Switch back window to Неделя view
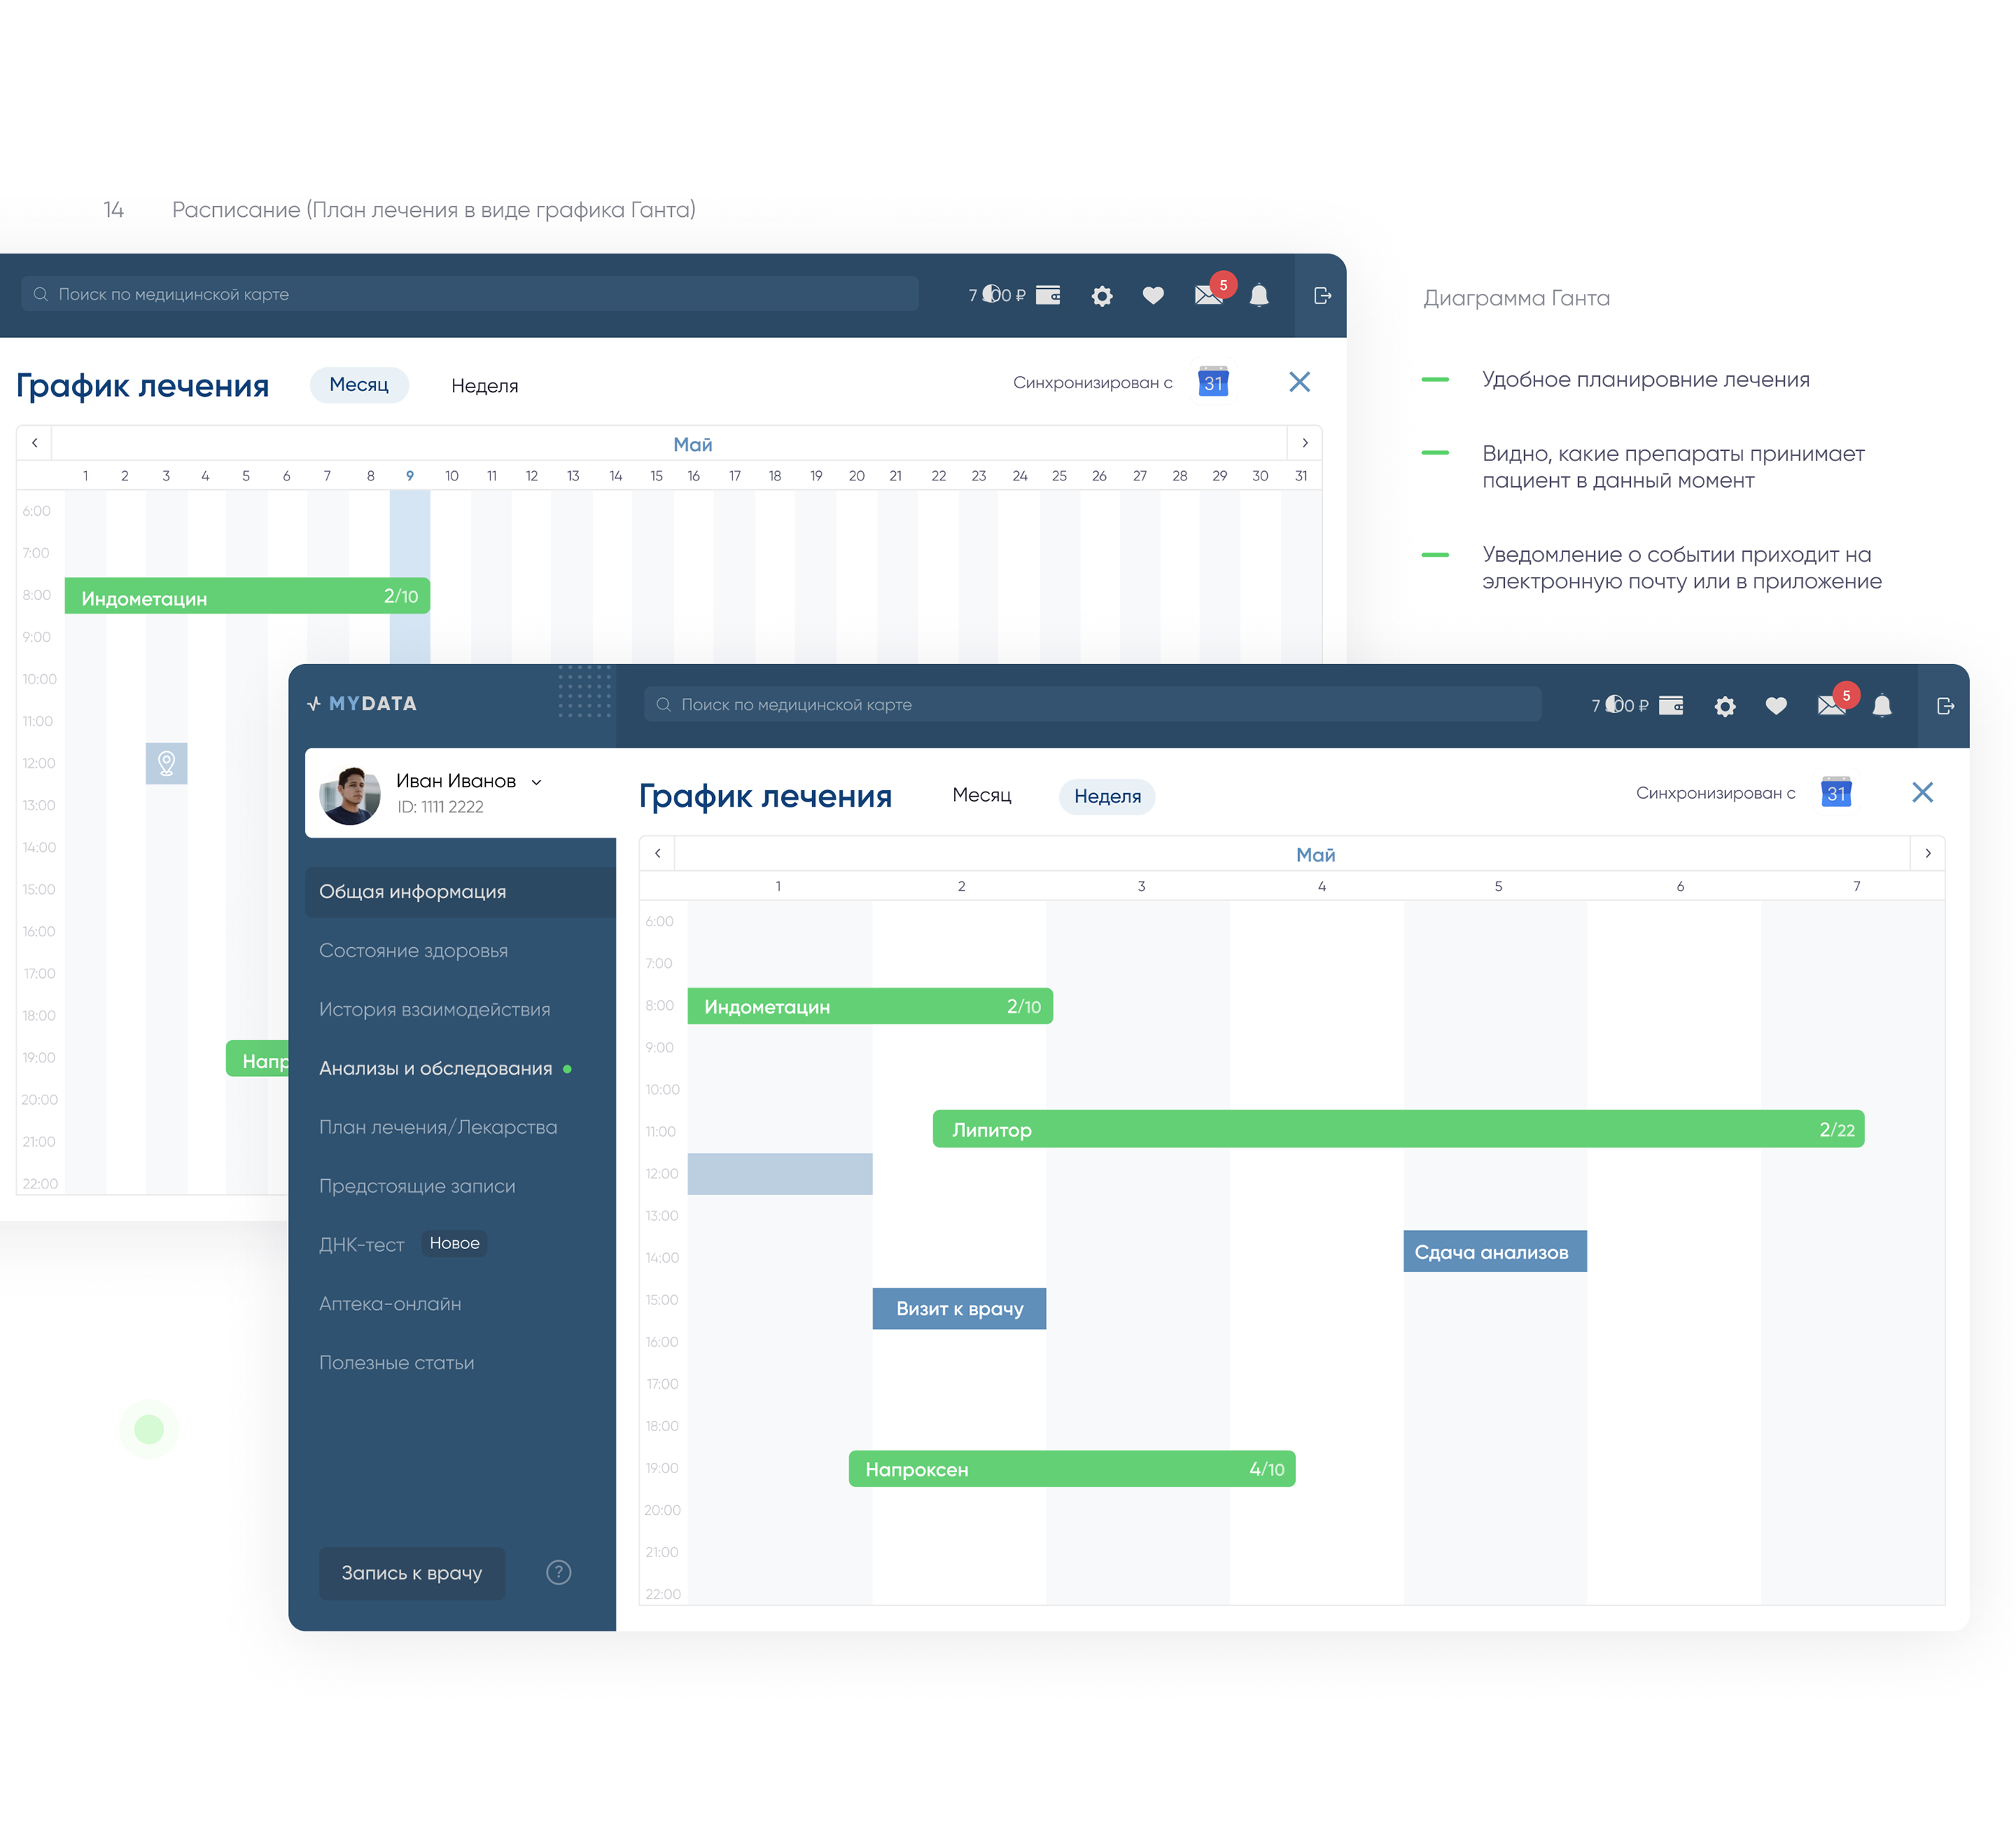2016x1828 pixels. click(484, 386)
